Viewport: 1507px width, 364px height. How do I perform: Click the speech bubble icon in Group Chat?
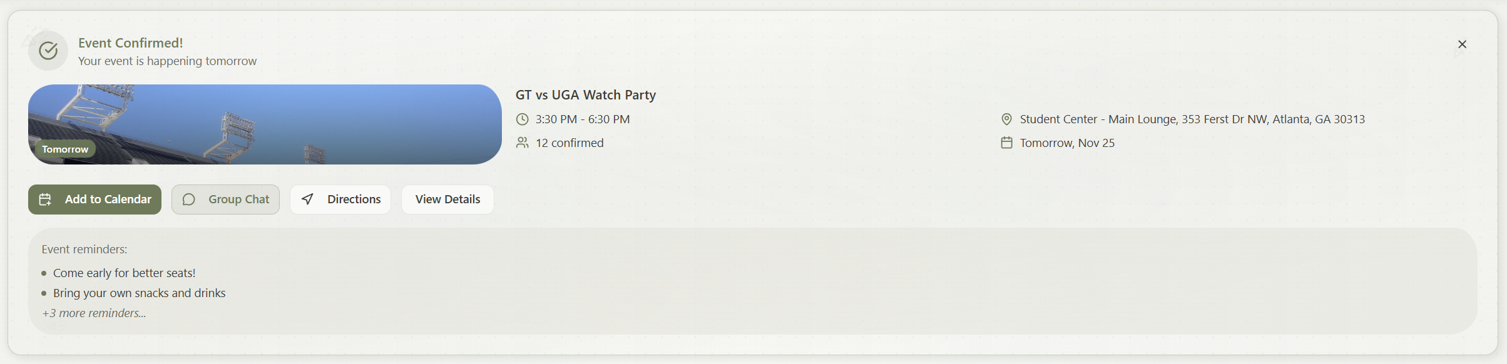188,200
